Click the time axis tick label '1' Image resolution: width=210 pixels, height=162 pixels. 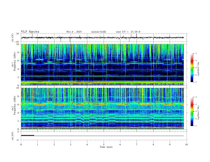coord(38,145)
